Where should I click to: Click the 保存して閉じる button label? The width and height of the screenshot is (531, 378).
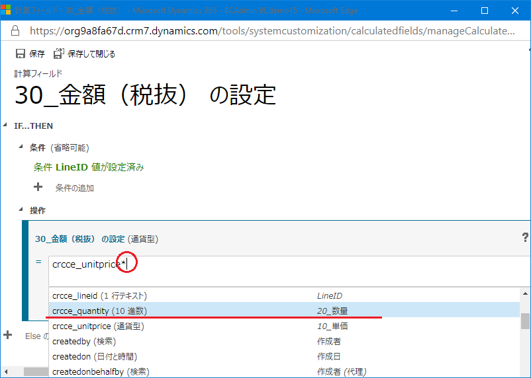(91, 54)
